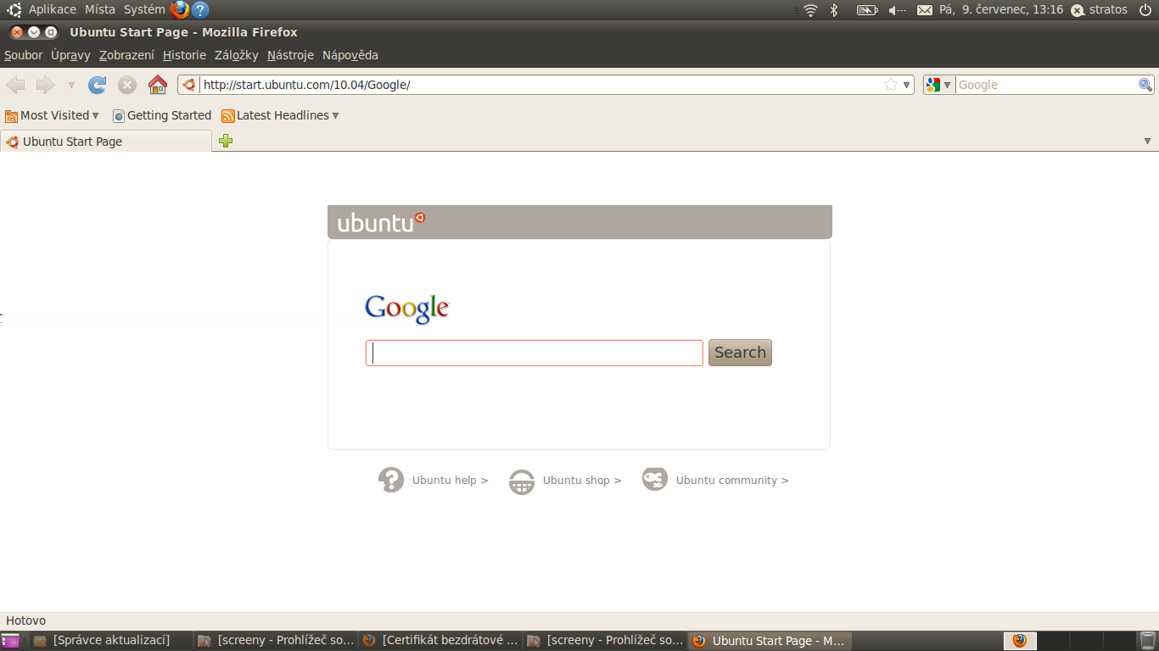Open the battery indicator
Image resolution: width=1159 pixels, height=651 pixels.
pyautogui.click(x=867, y=10)
